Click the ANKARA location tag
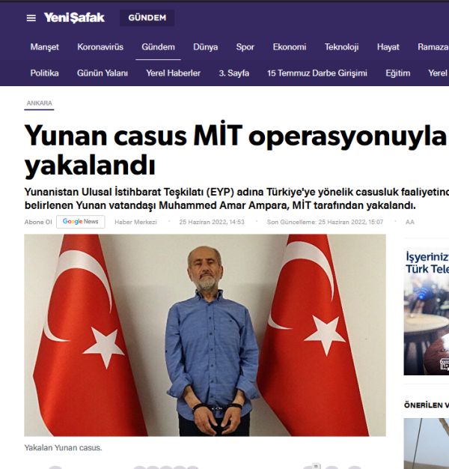 [39, 103]
